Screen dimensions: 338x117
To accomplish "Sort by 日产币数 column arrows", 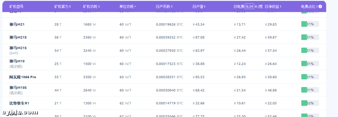I will [x=172, y=7].
